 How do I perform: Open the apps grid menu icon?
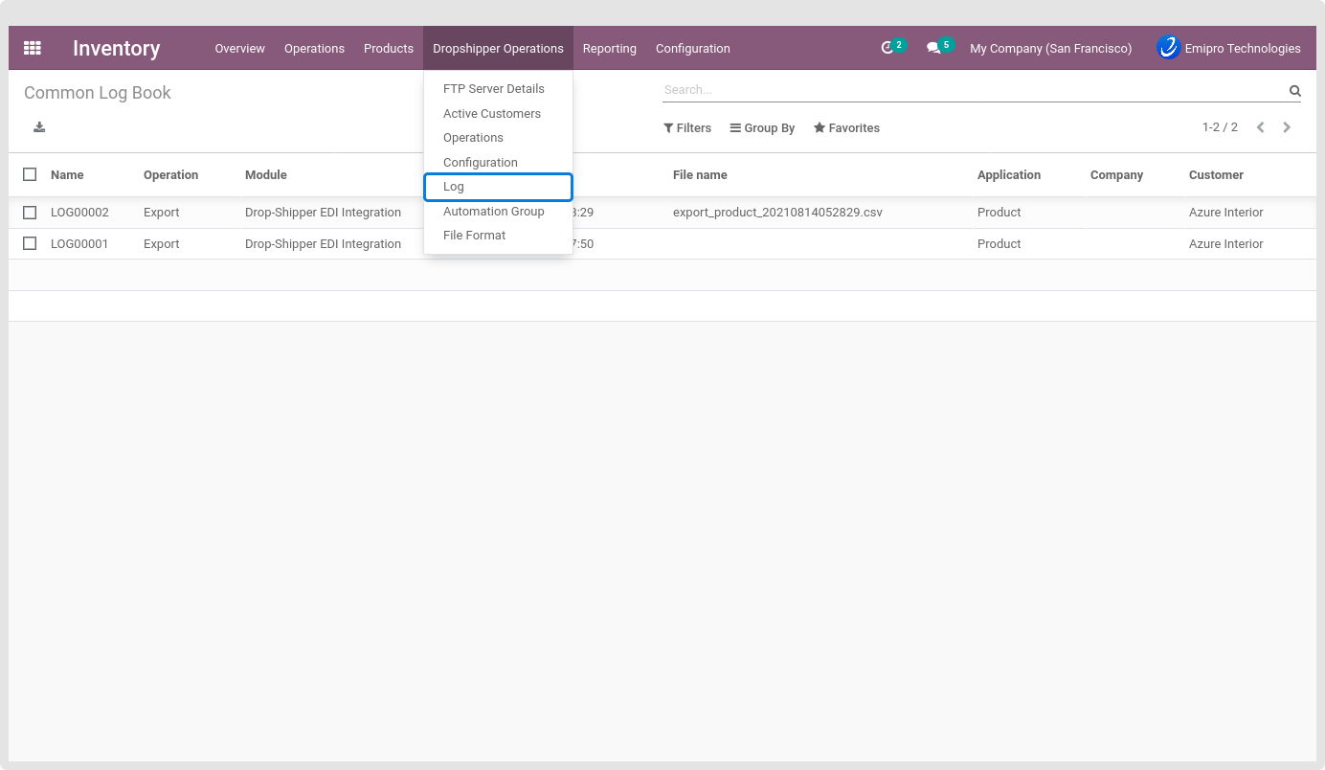click(x=33, y=48)
